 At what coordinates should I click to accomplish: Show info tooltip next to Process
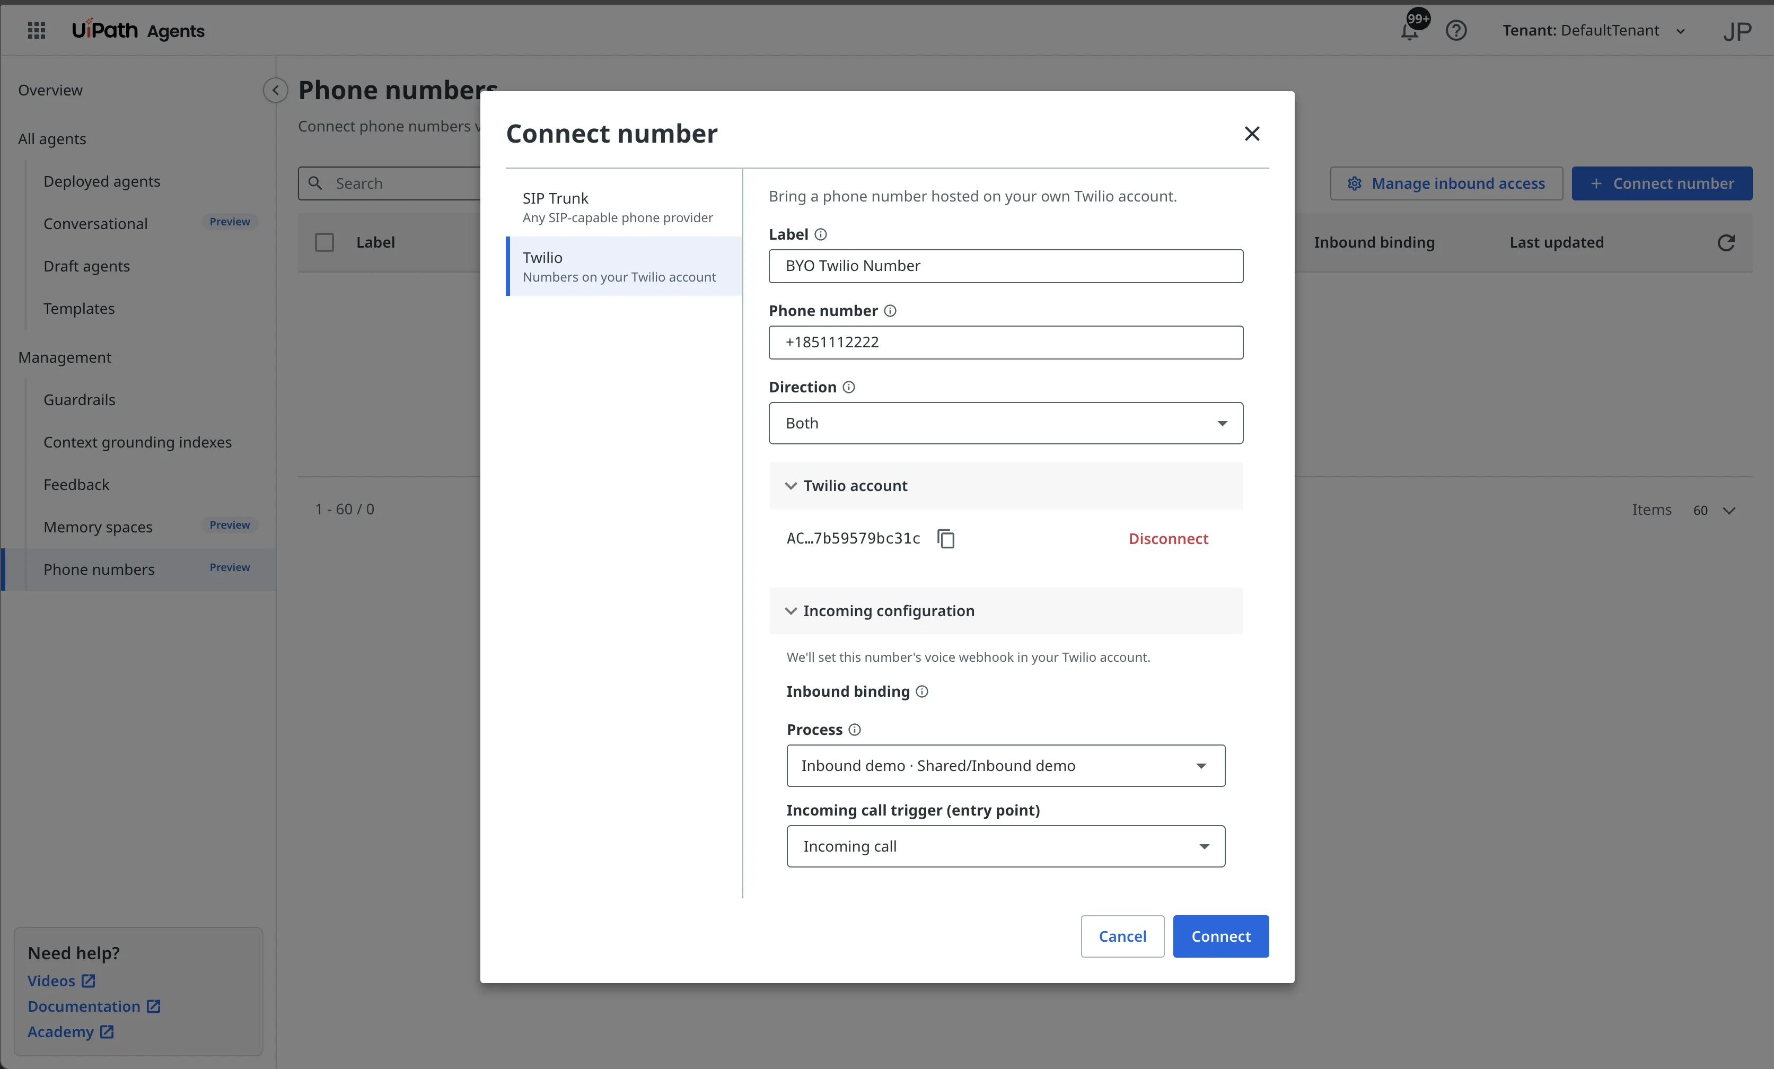tap(855, 730)
